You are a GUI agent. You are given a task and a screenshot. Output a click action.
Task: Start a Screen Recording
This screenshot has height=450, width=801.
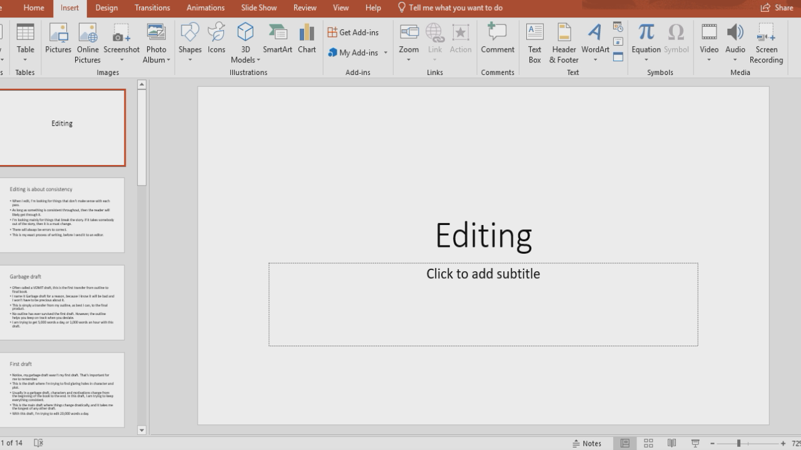coord(765,42)
